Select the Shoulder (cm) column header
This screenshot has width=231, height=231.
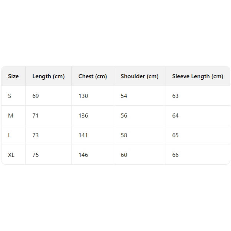139,76
